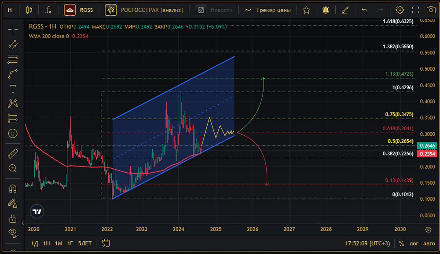Toggle hide all drawings eye icon

[13, 232]
